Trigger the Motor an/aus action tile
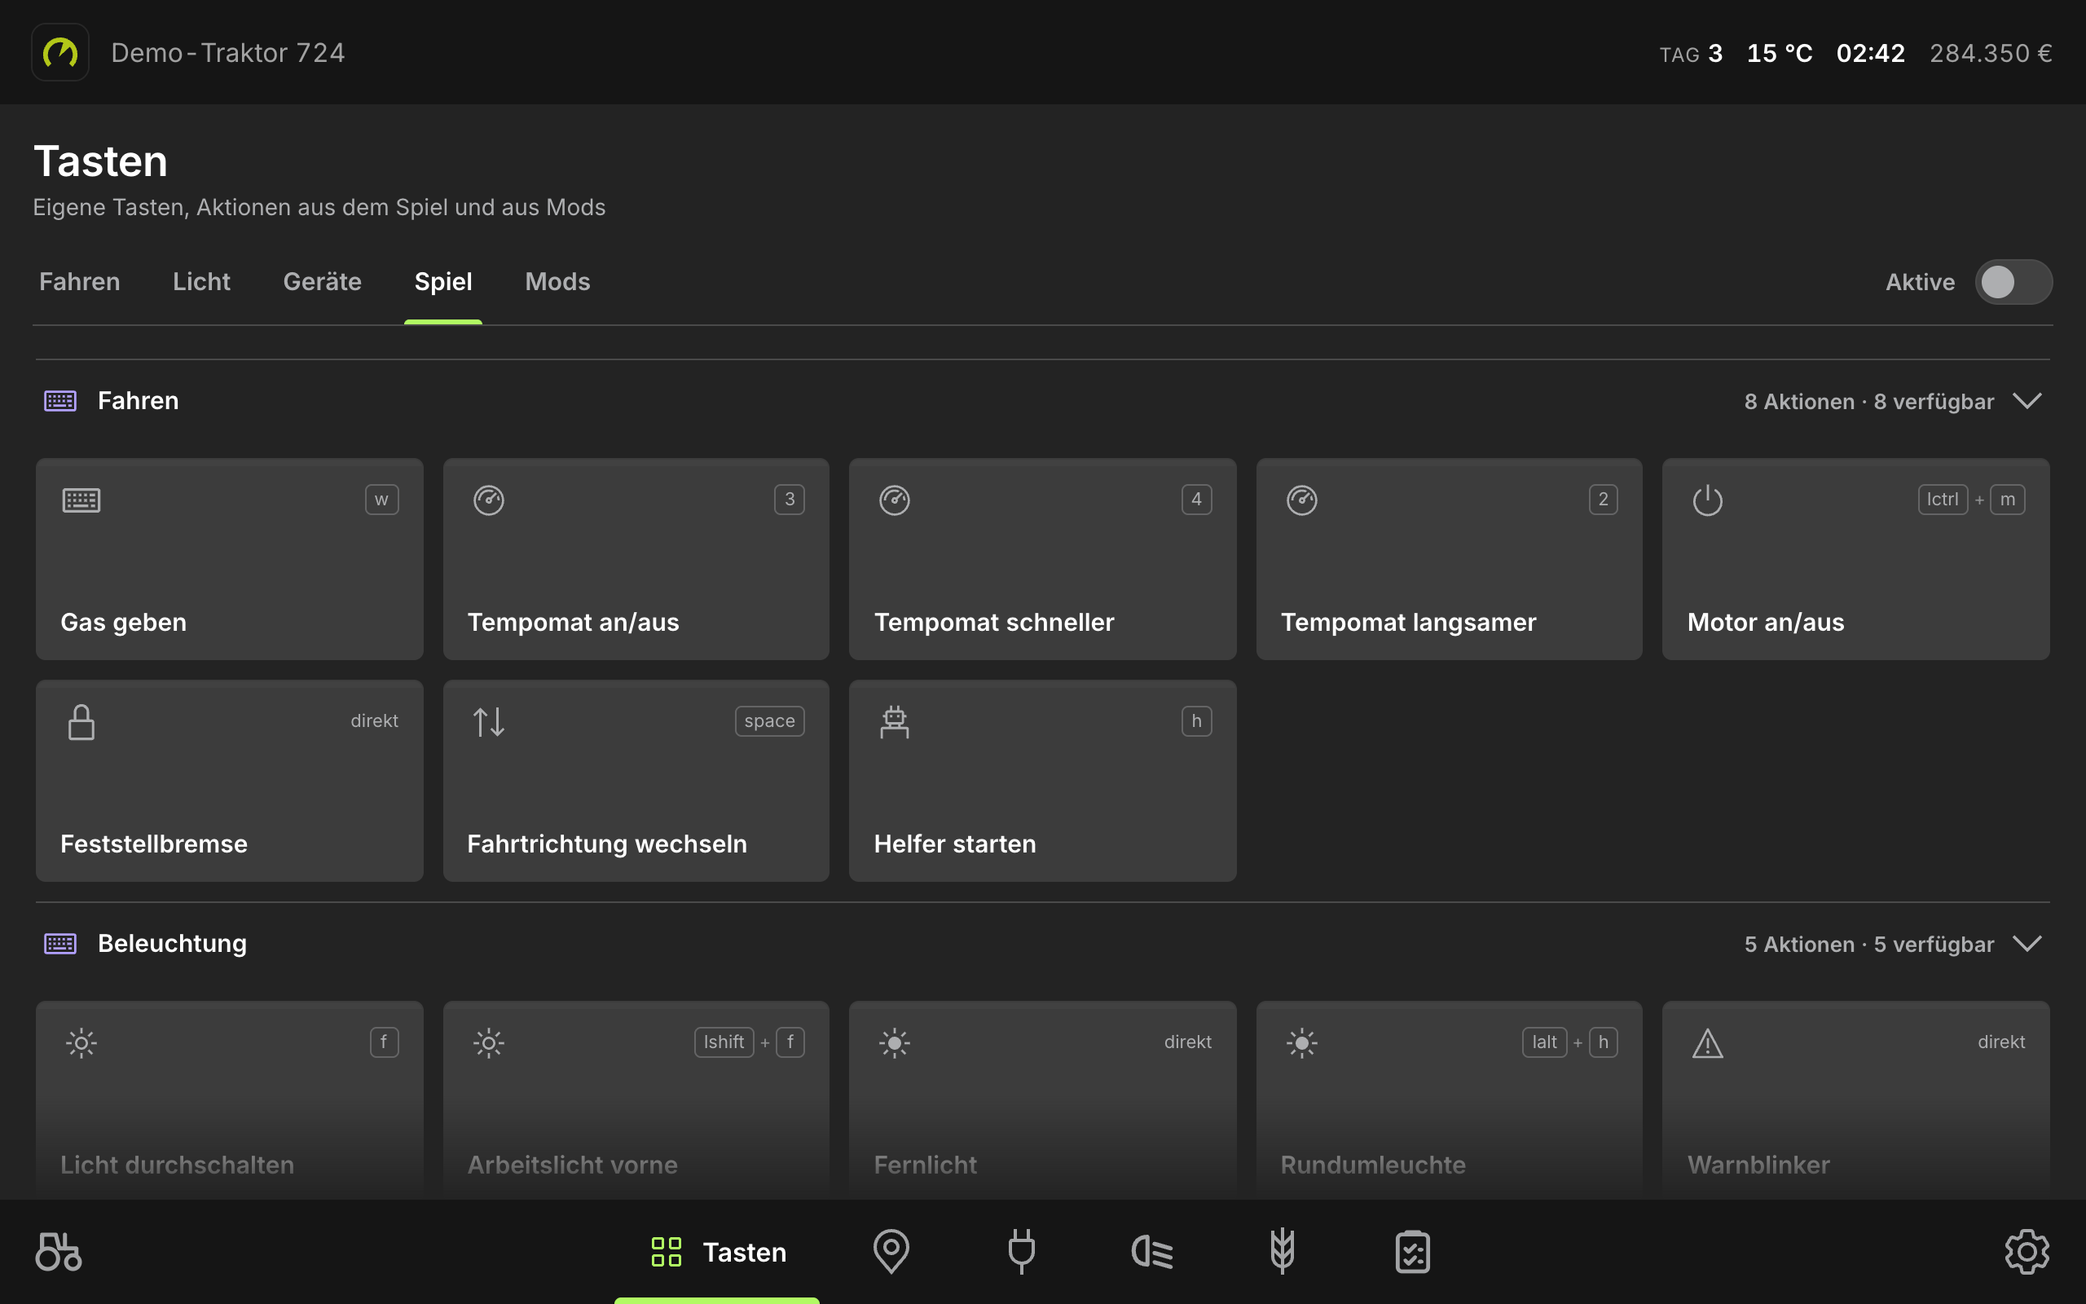This screenshot has height=1304, width=2086. pos(1856,560)
